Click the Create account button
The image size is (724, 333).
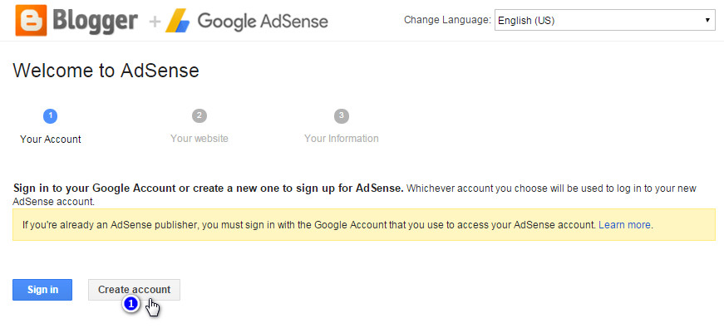tap(135, 290)
